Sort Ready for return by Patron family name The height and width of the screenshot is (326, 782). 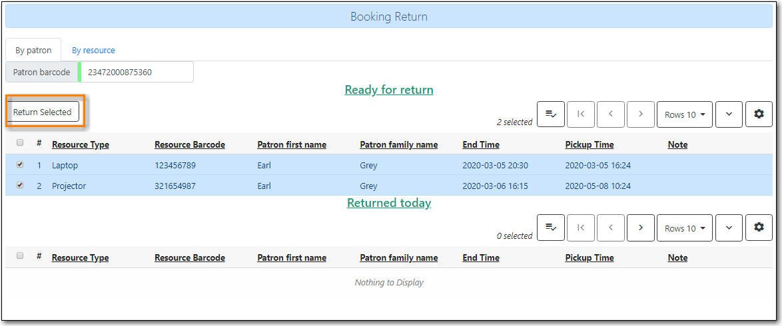[x=398, y=145]
